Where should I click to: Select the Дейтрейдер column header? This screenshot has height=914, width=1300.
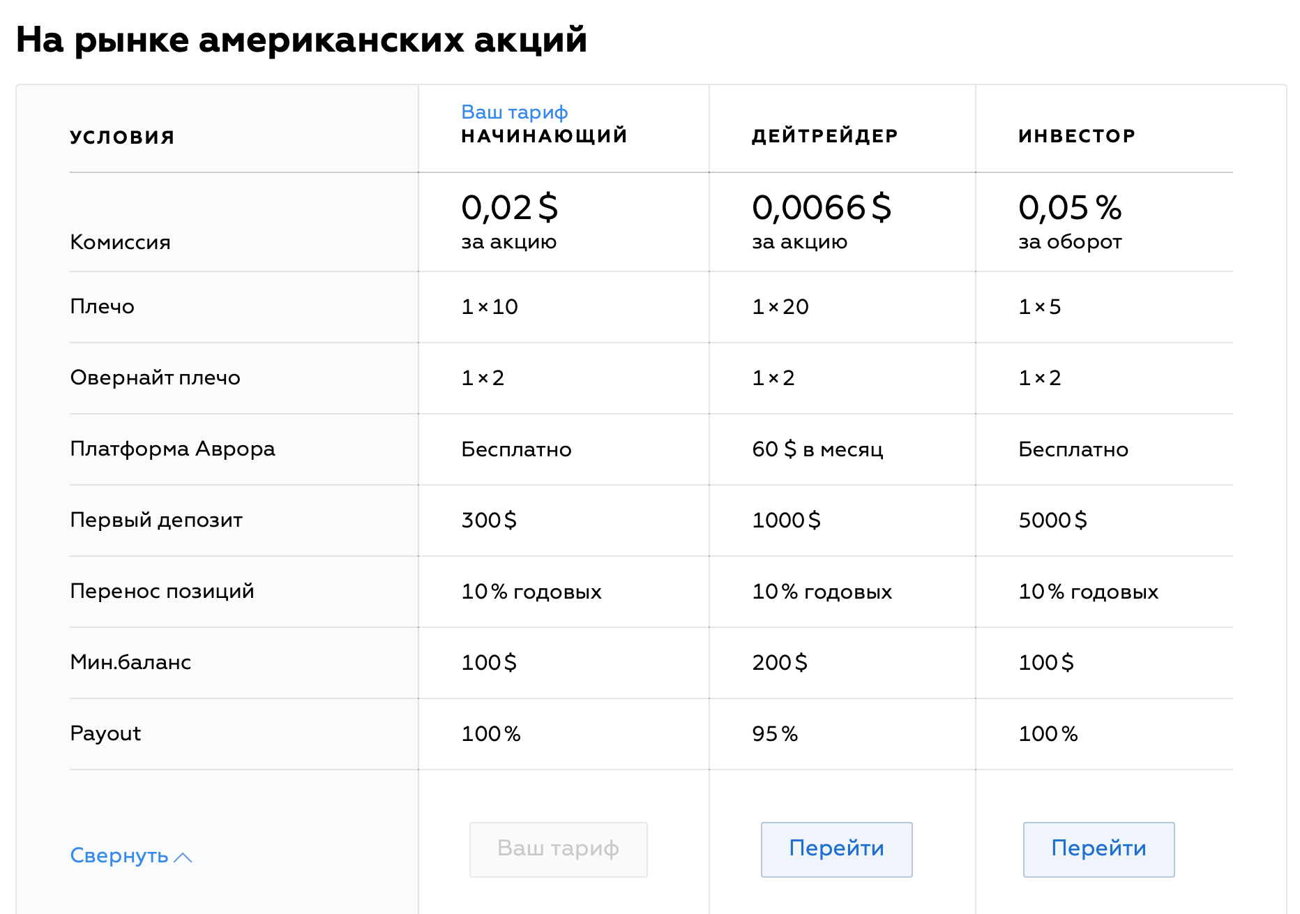point(824,136)
